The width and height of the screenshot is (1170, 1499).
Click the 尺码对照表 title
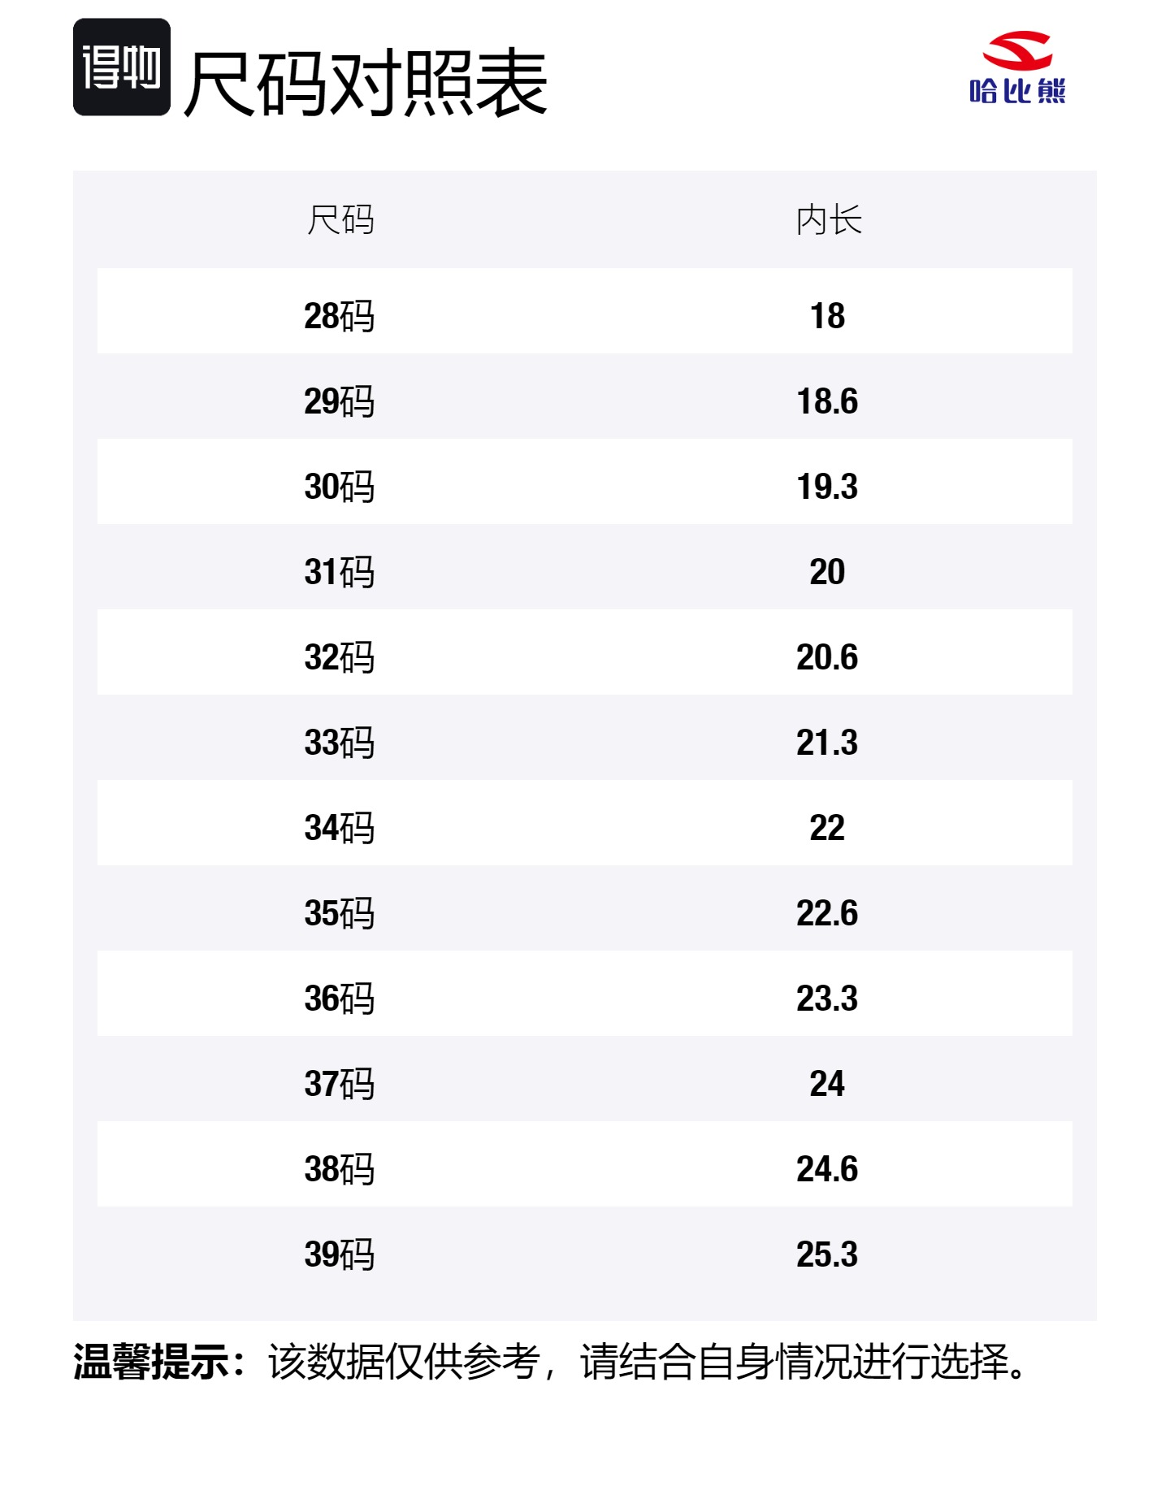pos(366,82)
